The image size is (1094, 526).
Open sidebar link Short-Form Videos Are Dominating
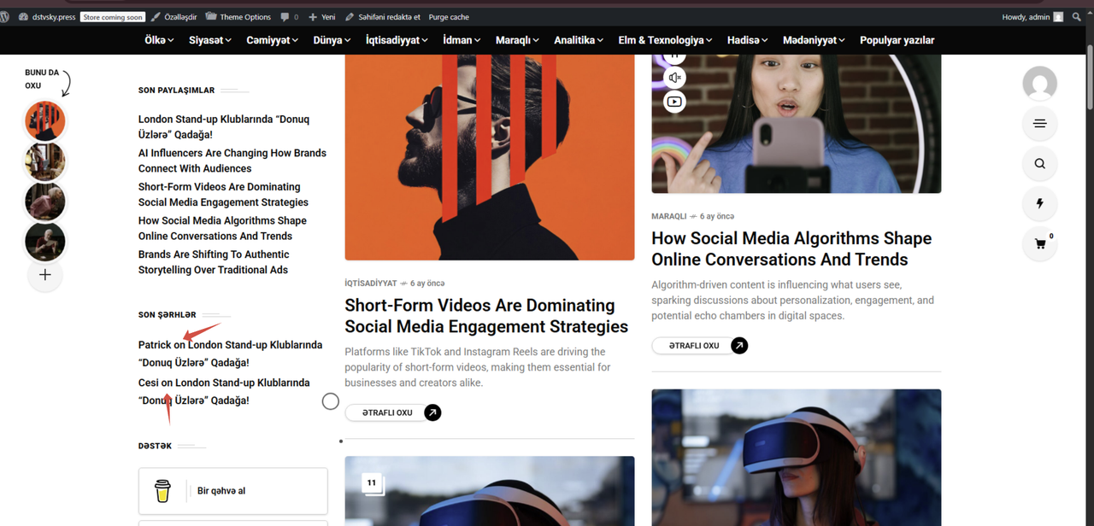click(x=223, y=195)
